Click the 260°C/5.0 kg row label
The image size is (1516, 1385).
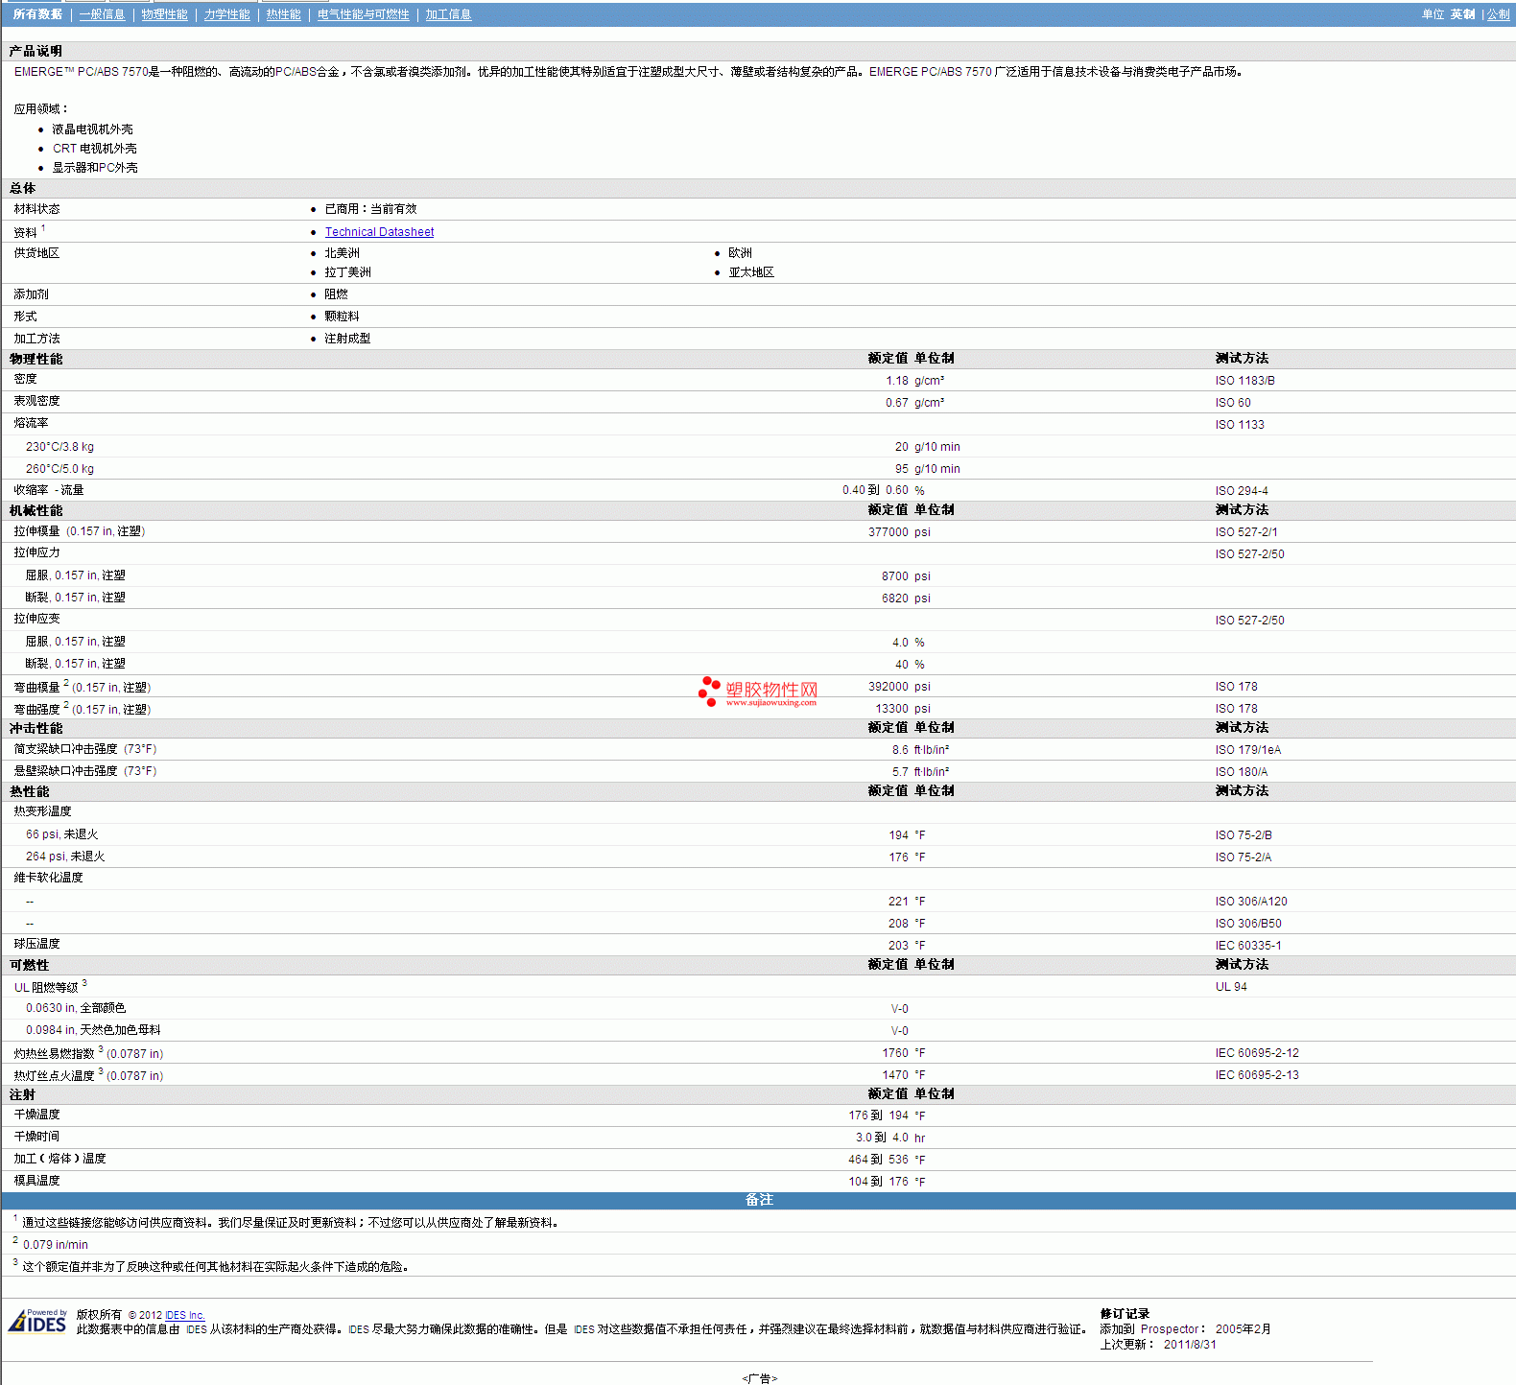click(x=59, y=469)
